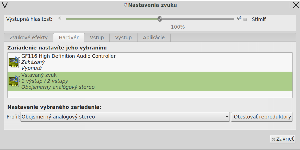Click the Vstavaný zvuk sound card icon
The height and width of the screenshot is (150, 300).
click(x=14, y=81)
